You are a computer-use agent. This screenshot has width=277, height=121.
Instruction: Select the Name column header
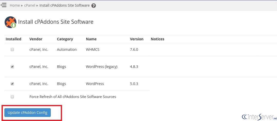tap(91, 39)
